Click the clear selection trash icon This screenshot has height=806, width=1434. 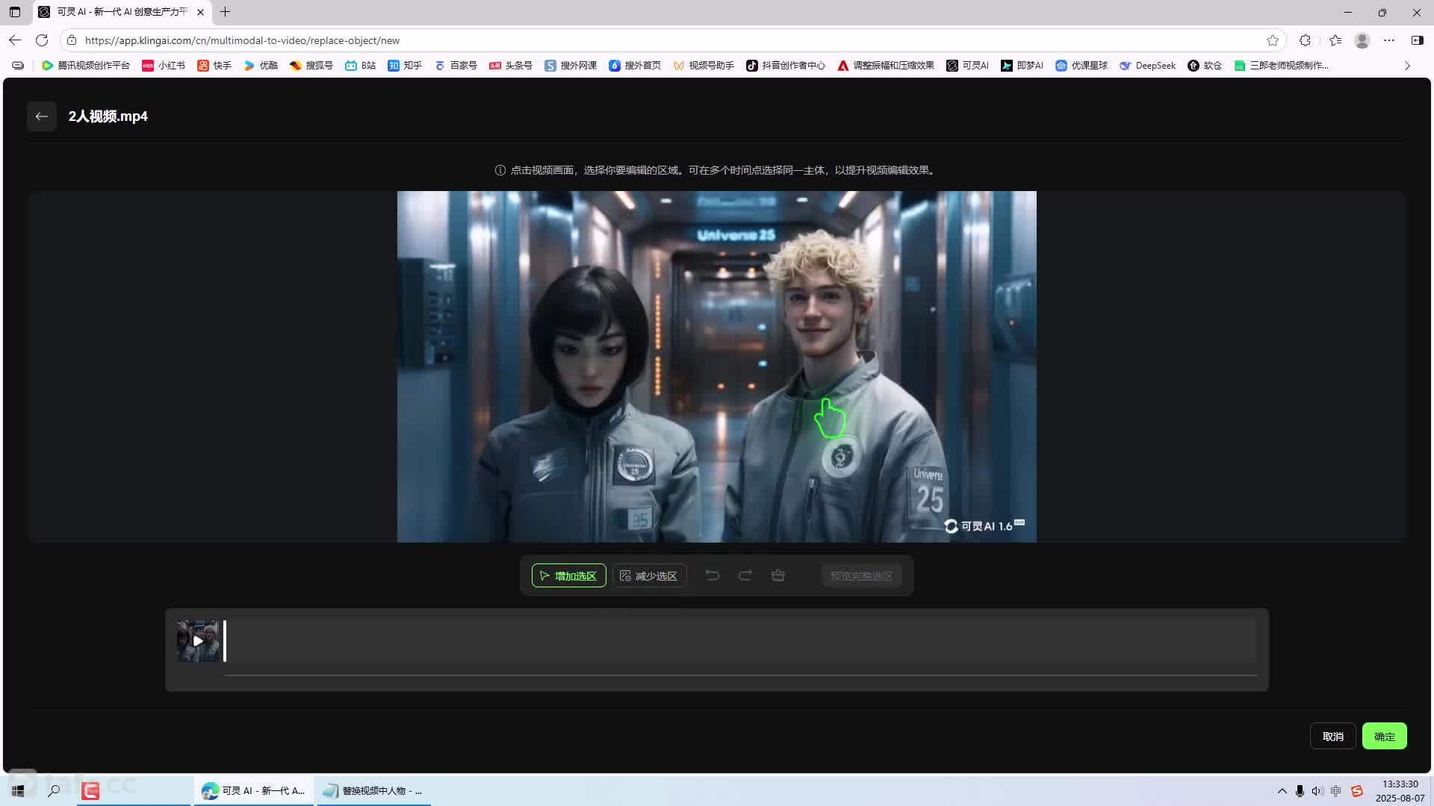click(778, 575)
